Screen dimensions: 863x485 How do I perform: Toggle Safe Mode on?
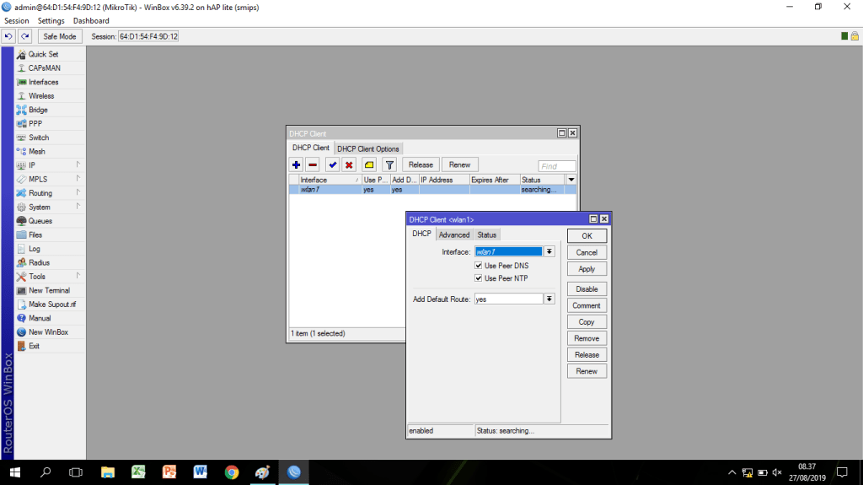coord(60,36)
